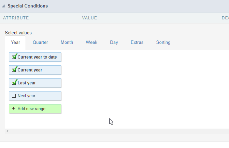
Task: Click the Value column header
Action: (x=89, y=18)
